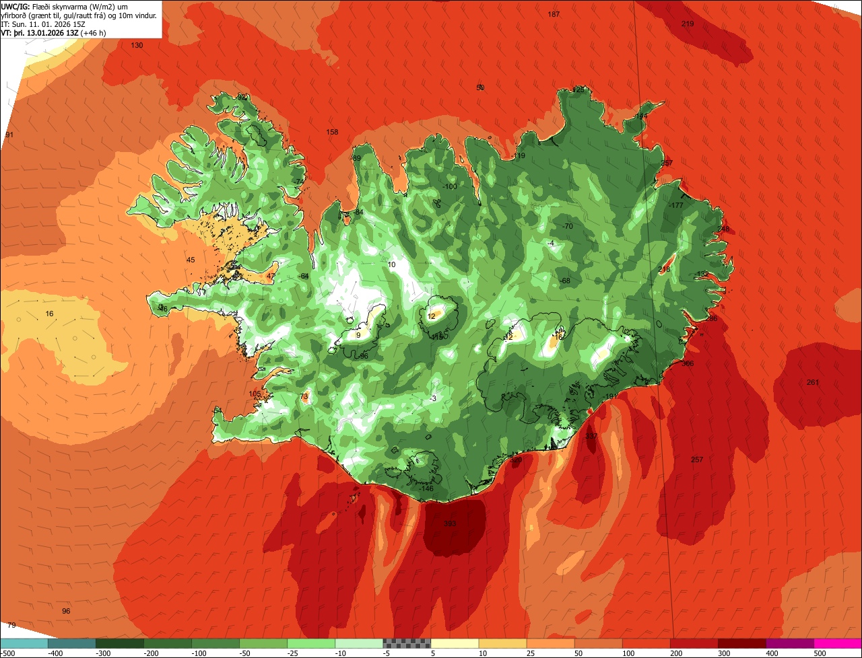This screenshot has width=862, height=658.
Task: Select the orange 50 to 100 legend swatch
Action: [x=597, y=643]
